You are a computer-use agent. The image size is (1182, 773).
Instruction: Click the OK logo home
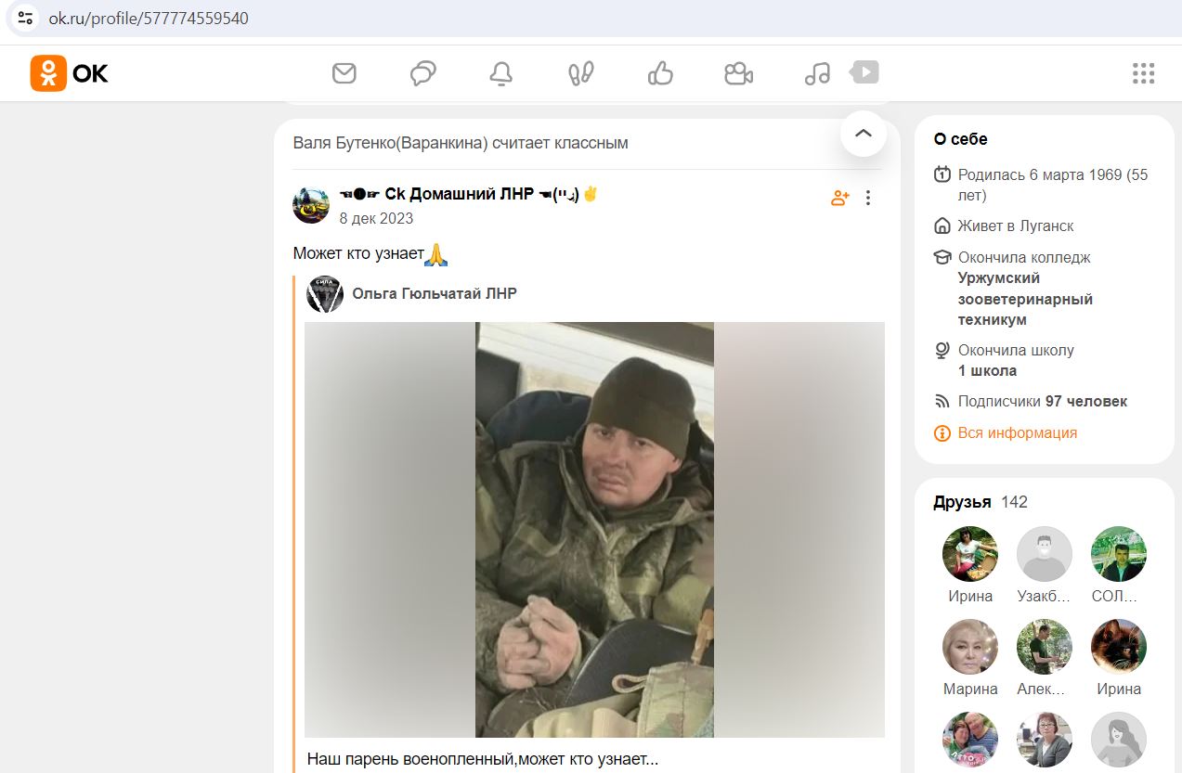tap(70, 72)
